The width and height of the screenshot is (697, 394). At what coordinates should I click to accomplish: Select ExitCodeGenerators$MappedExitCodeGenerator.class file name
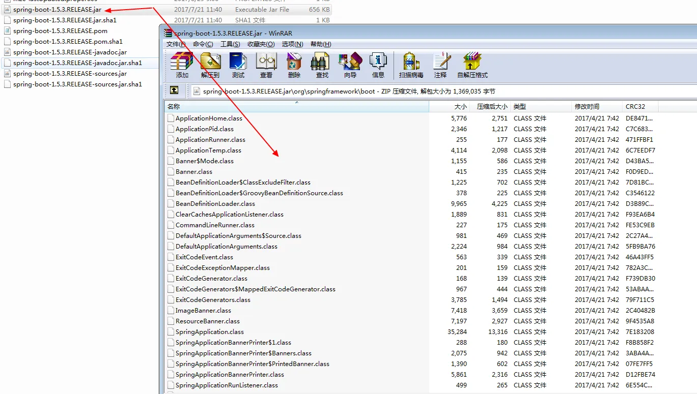pos(256,289)
